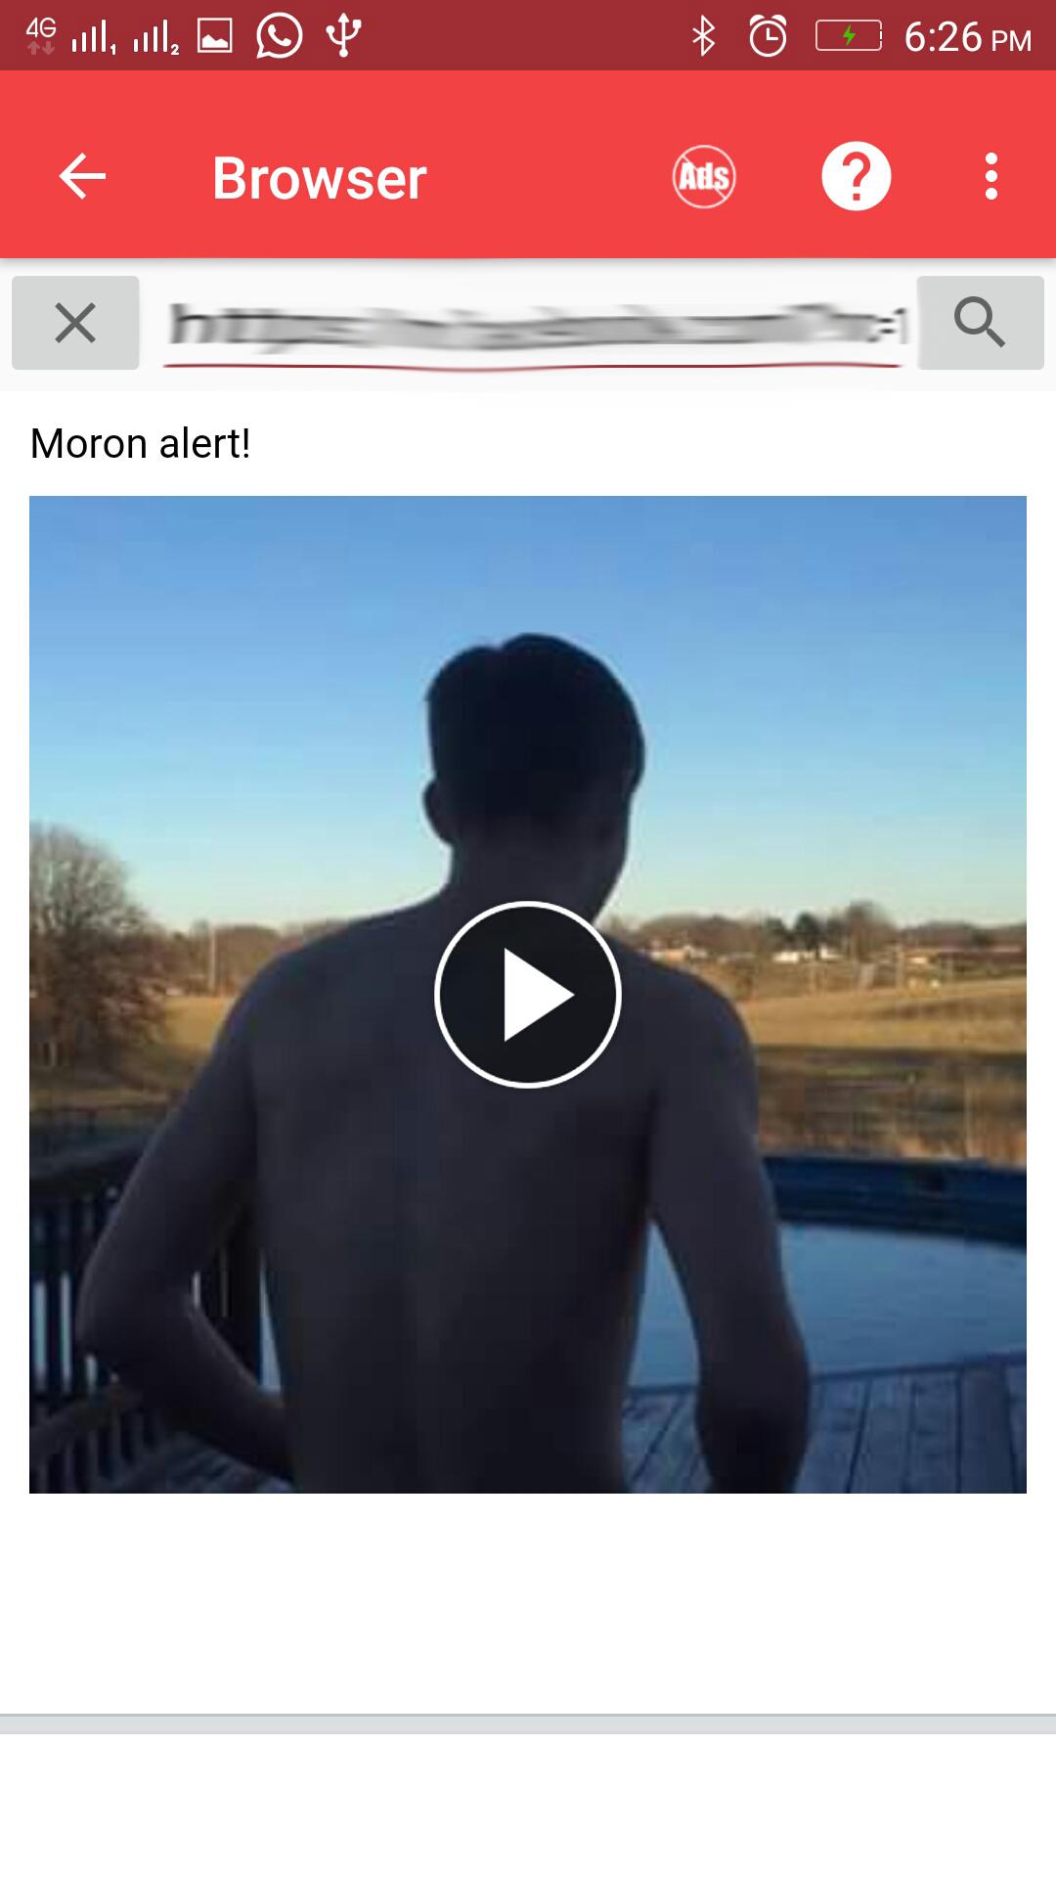Tap the SIM 2 signal strength bars
1056x1878 pixels.
point(156,38)
